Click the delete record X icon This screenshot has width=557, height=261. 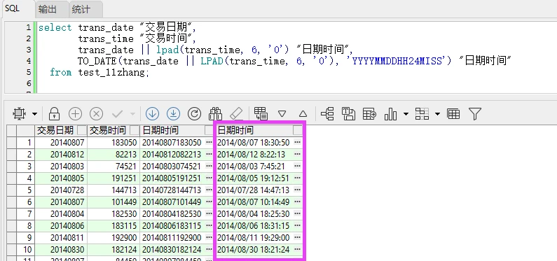tap(96, 114)
